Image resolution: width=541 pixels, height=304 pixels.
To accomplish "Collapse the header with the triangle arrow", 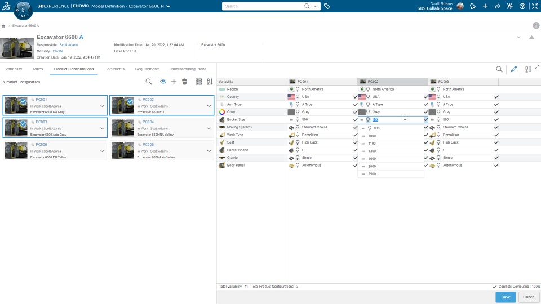I will click(x=531, y=37).
